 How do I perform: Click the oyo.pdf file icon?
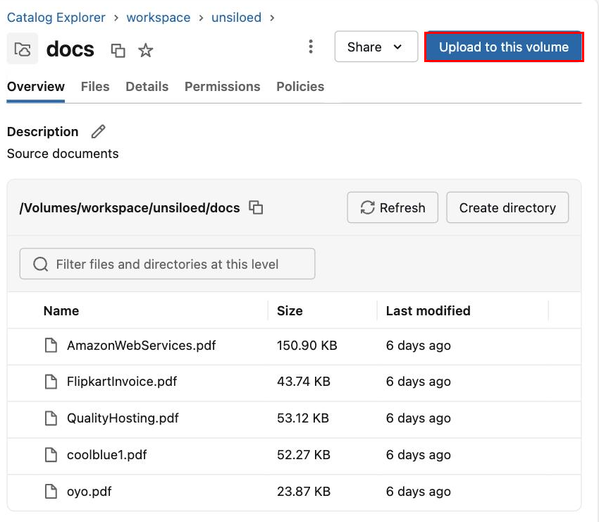pos(51,492)
